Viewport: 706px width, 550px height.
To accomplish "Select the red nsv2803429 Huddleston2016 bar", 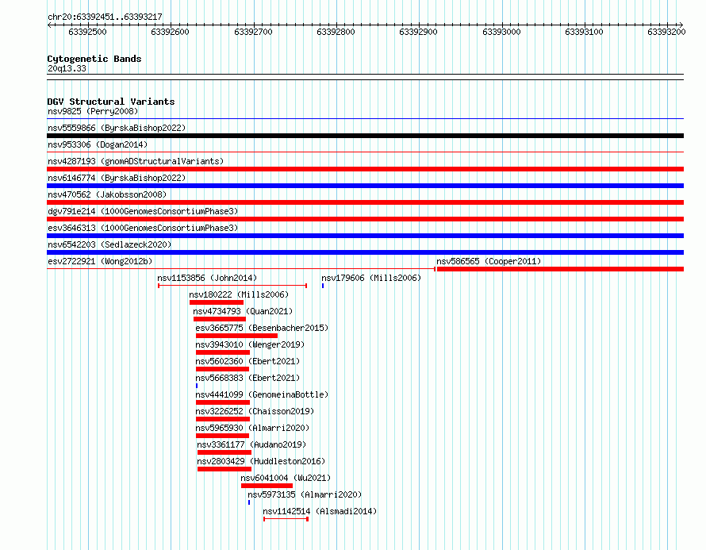I will (224, 469).
